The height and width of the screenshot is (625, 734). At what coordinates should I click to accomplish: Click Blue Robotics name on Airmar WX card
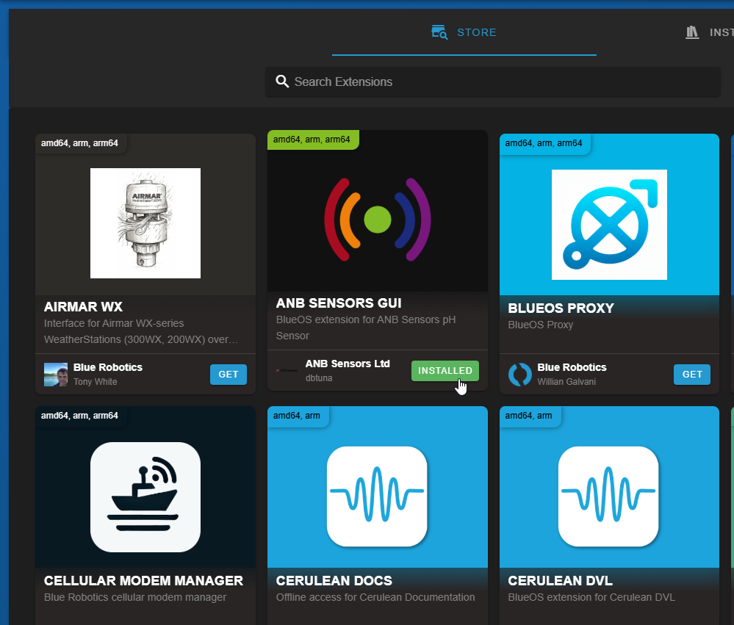point(108,367)
